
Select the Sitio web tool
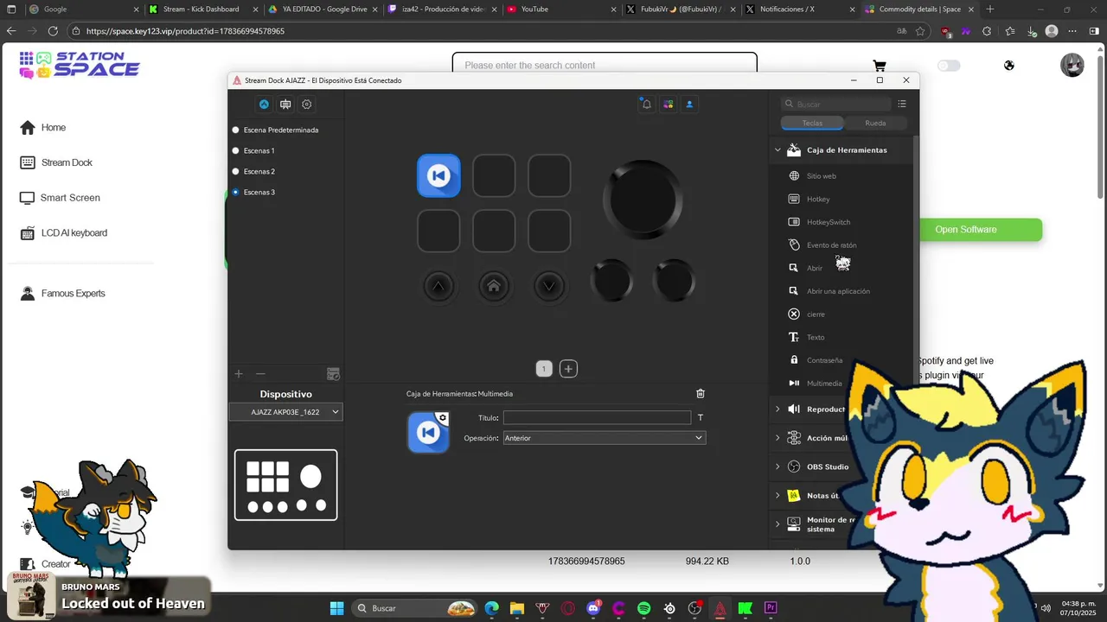point(821,176)
